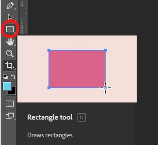Change screen mode
The image size is (158, 145).
click(x=10, y=116)
